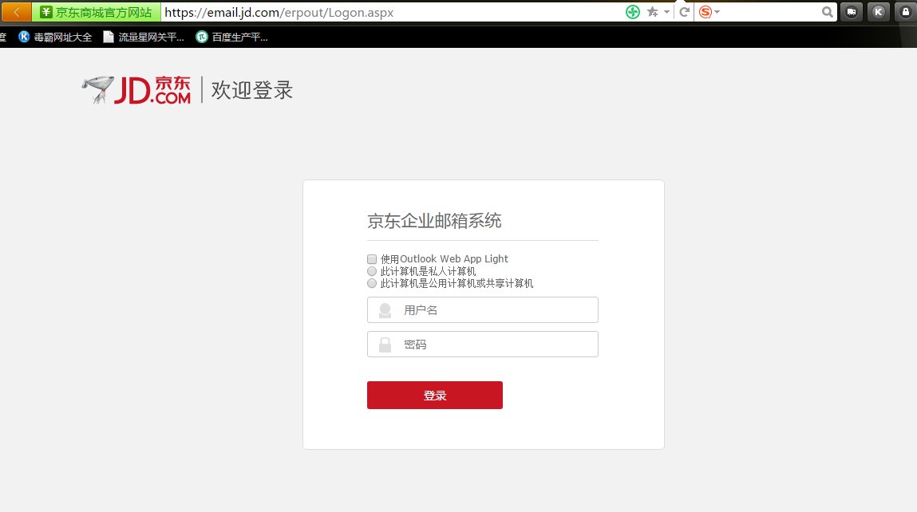
Task: Click the search magnifier in the address bar
Action: [x=827, y=12]
